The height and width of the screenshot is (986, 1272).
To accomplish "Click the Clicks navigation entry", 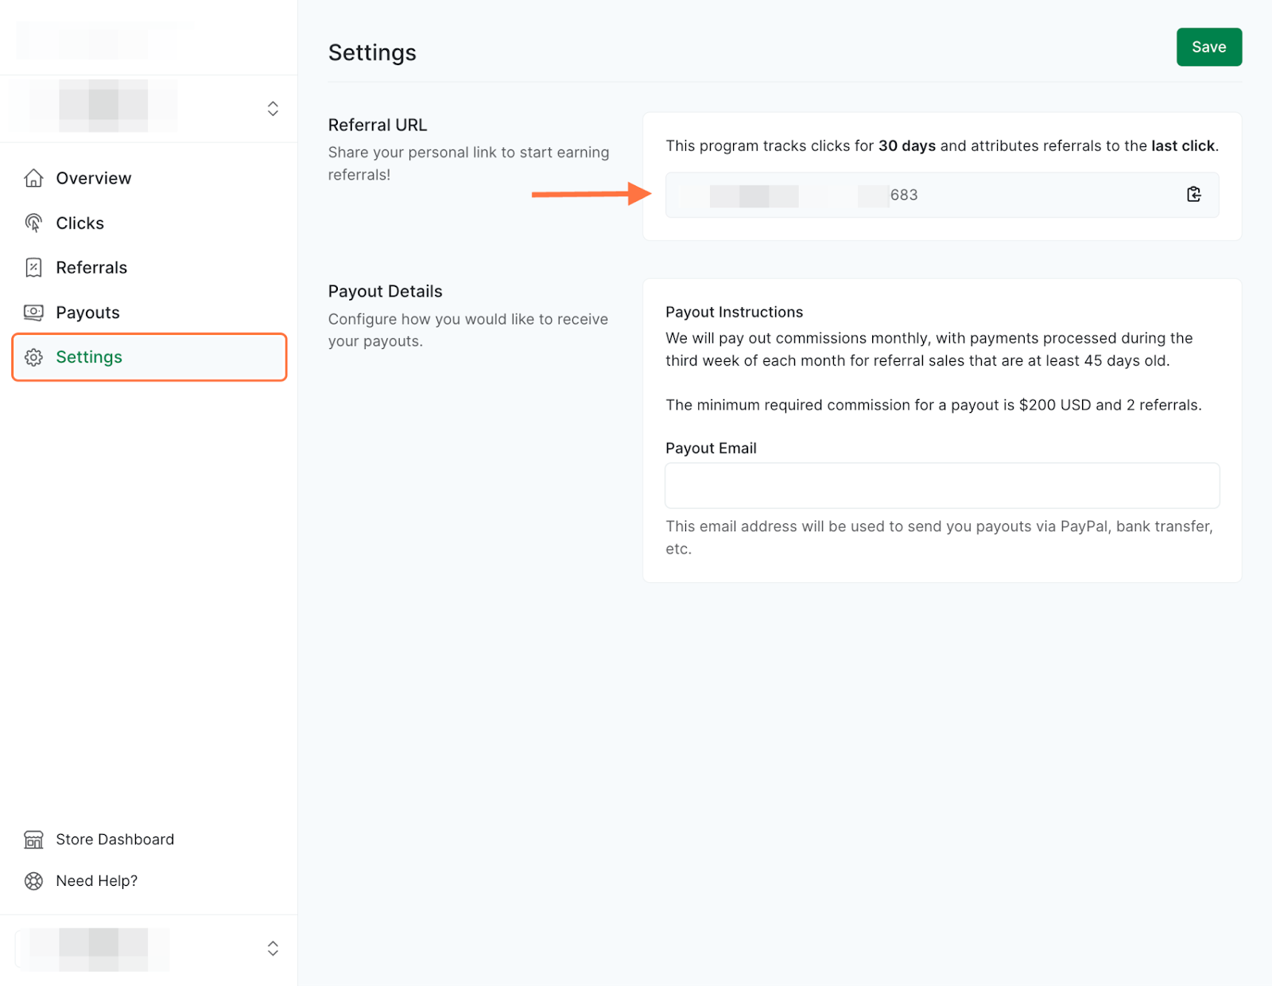I will pyautogui.click(x=79, y=223).
